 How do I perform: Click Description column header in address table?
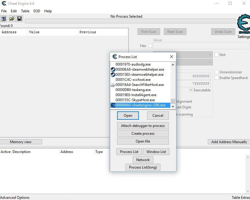[35, 152]
